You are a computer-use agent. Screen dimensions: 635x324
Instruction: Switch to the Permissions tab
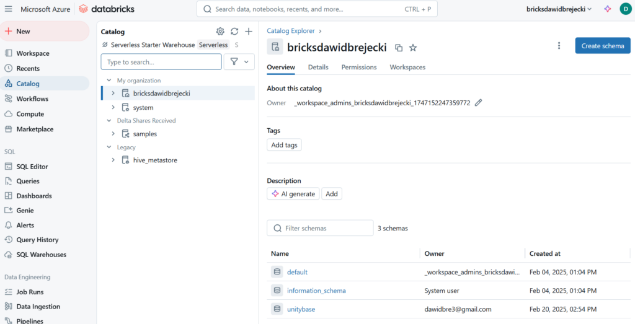(x=358, y=67)
